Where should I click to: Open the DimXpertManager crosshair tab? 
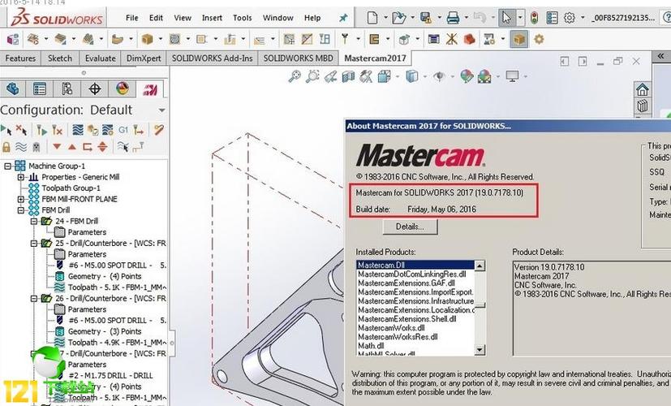pyautogui.click(x=95, y=89)
